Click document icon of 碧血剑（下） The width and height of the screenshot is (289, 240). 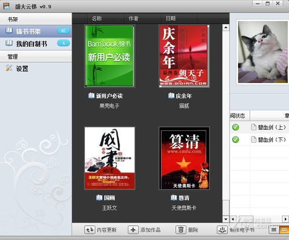[x=254, y=139]
